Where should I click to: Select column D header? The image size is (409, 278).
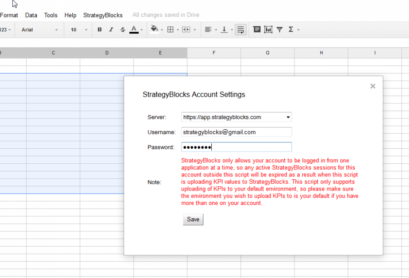point(107,53)
